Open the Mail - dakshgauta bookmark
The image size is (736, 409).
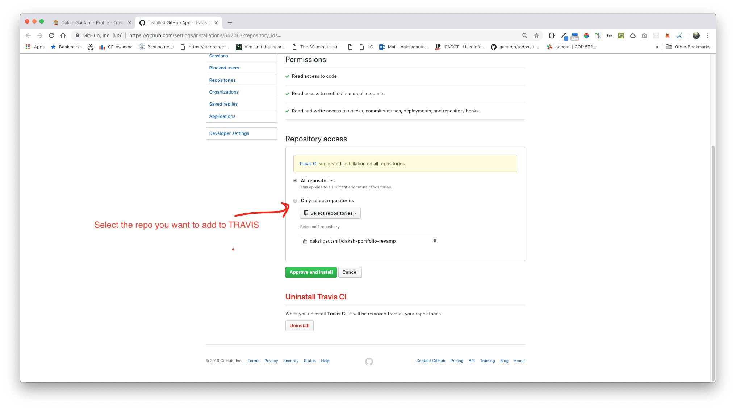coord(403,47)
